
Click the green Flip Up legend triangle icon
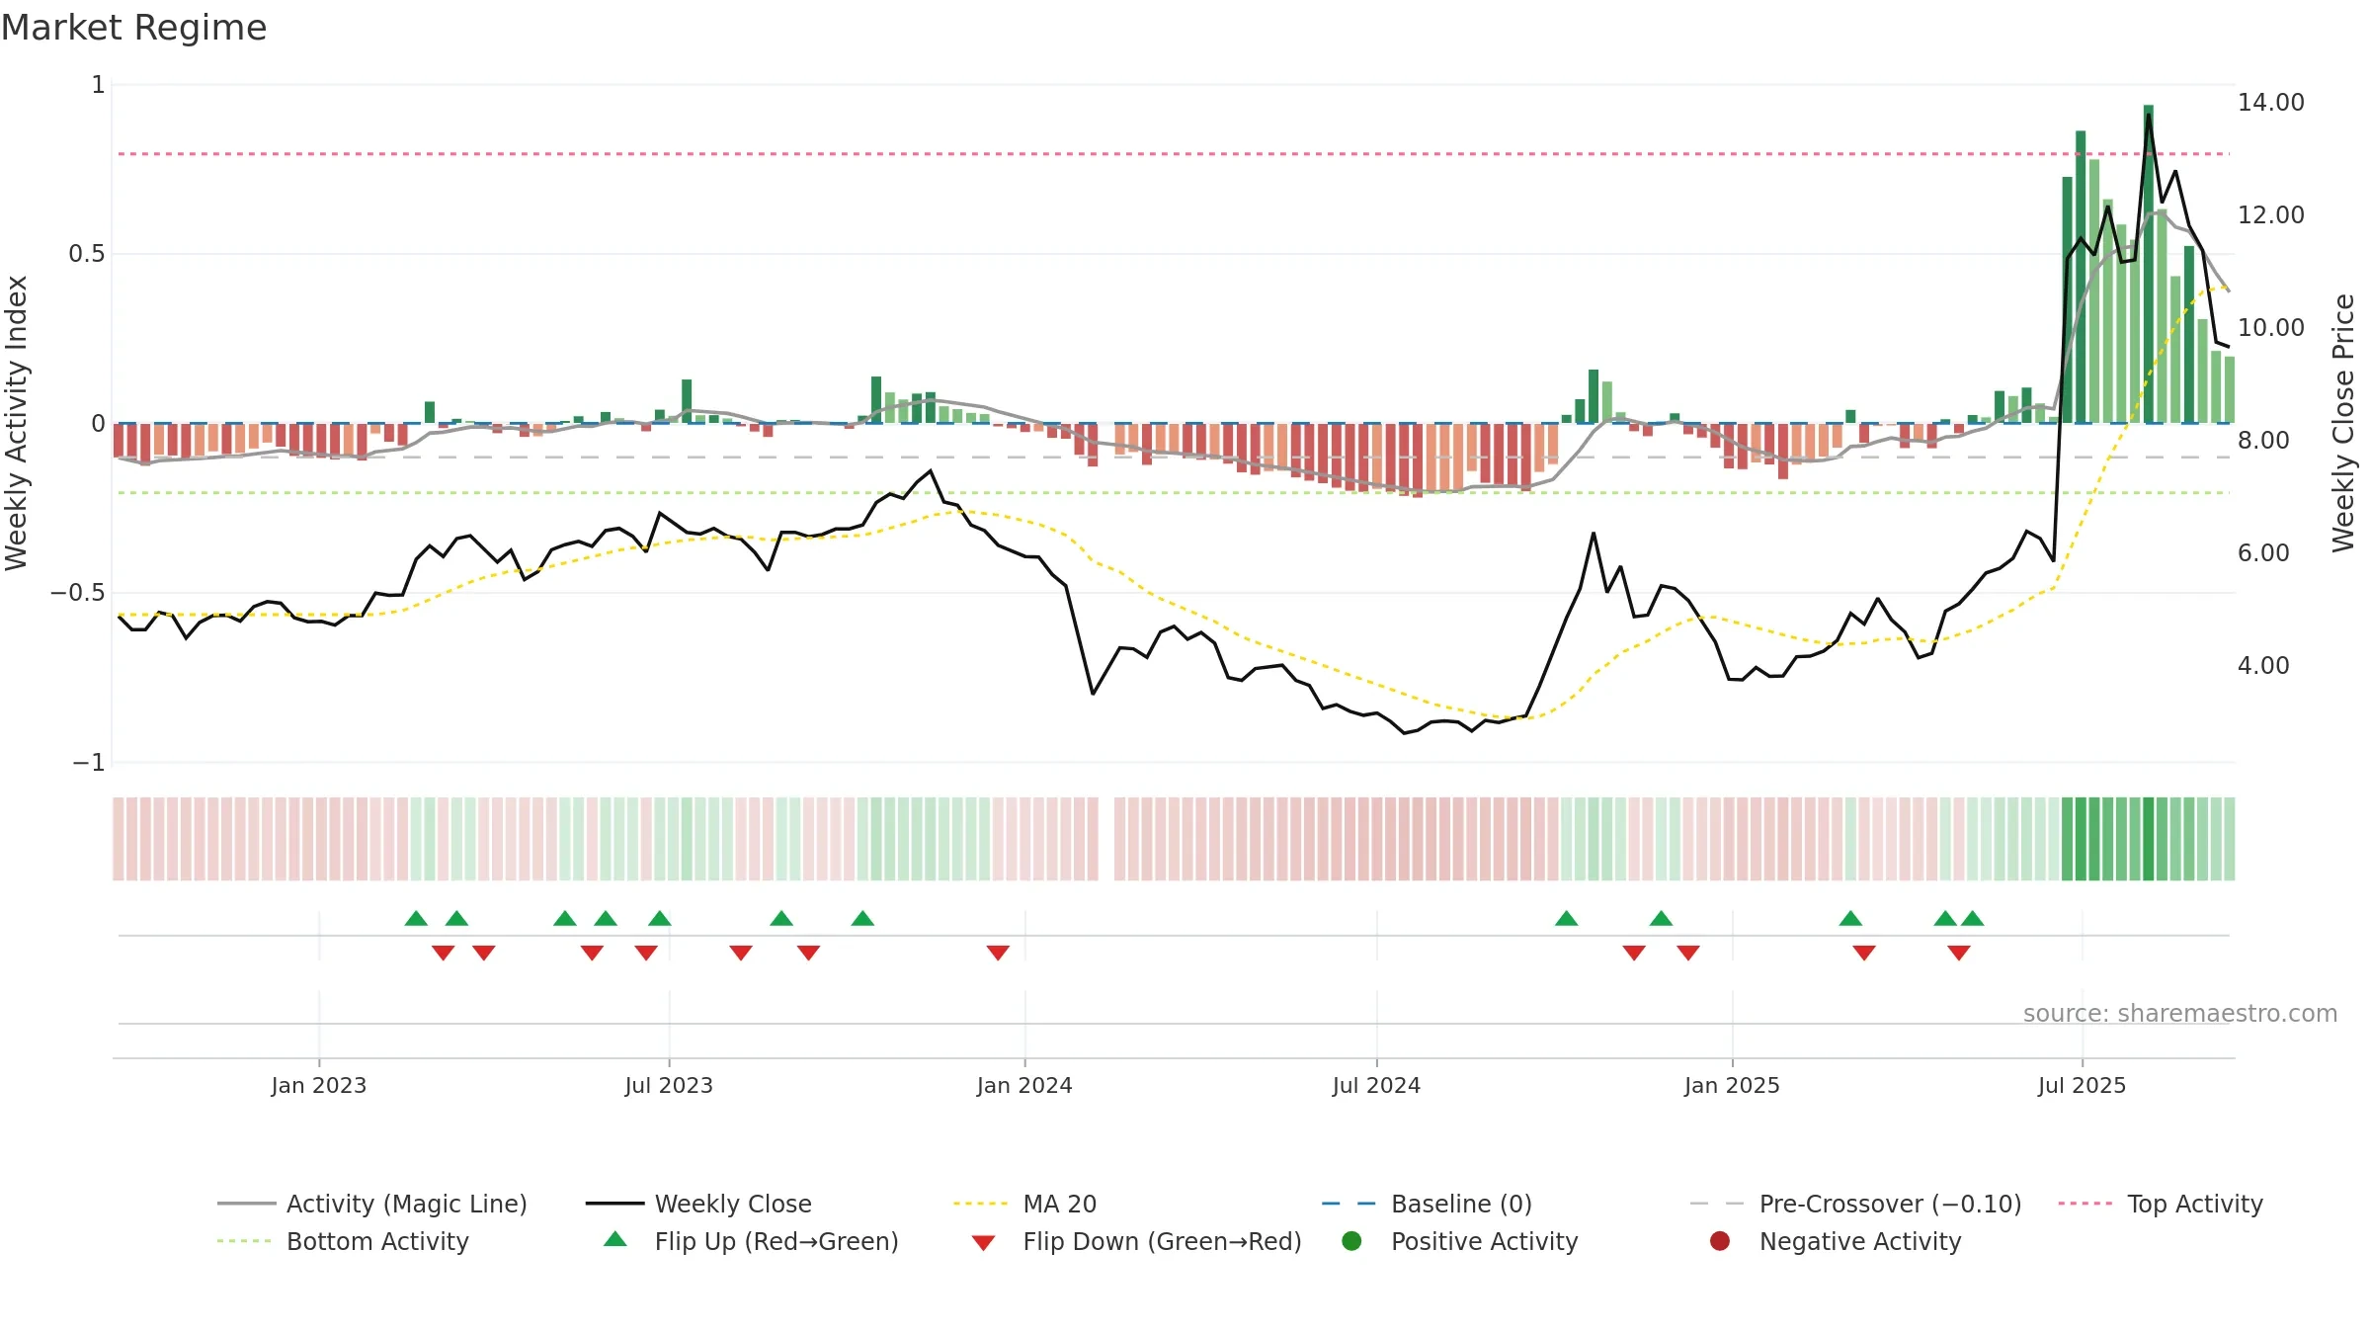click(x=615, y=1239)
